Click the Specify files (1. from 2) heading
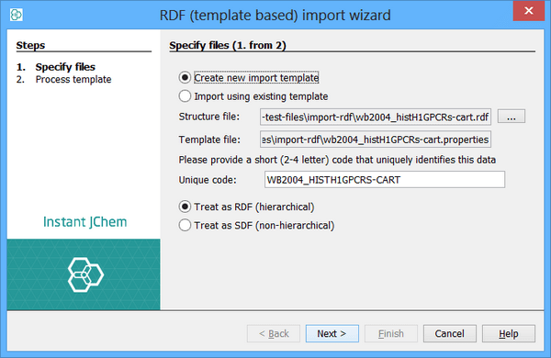The image size is (551, 358). [x=228, y=45]
